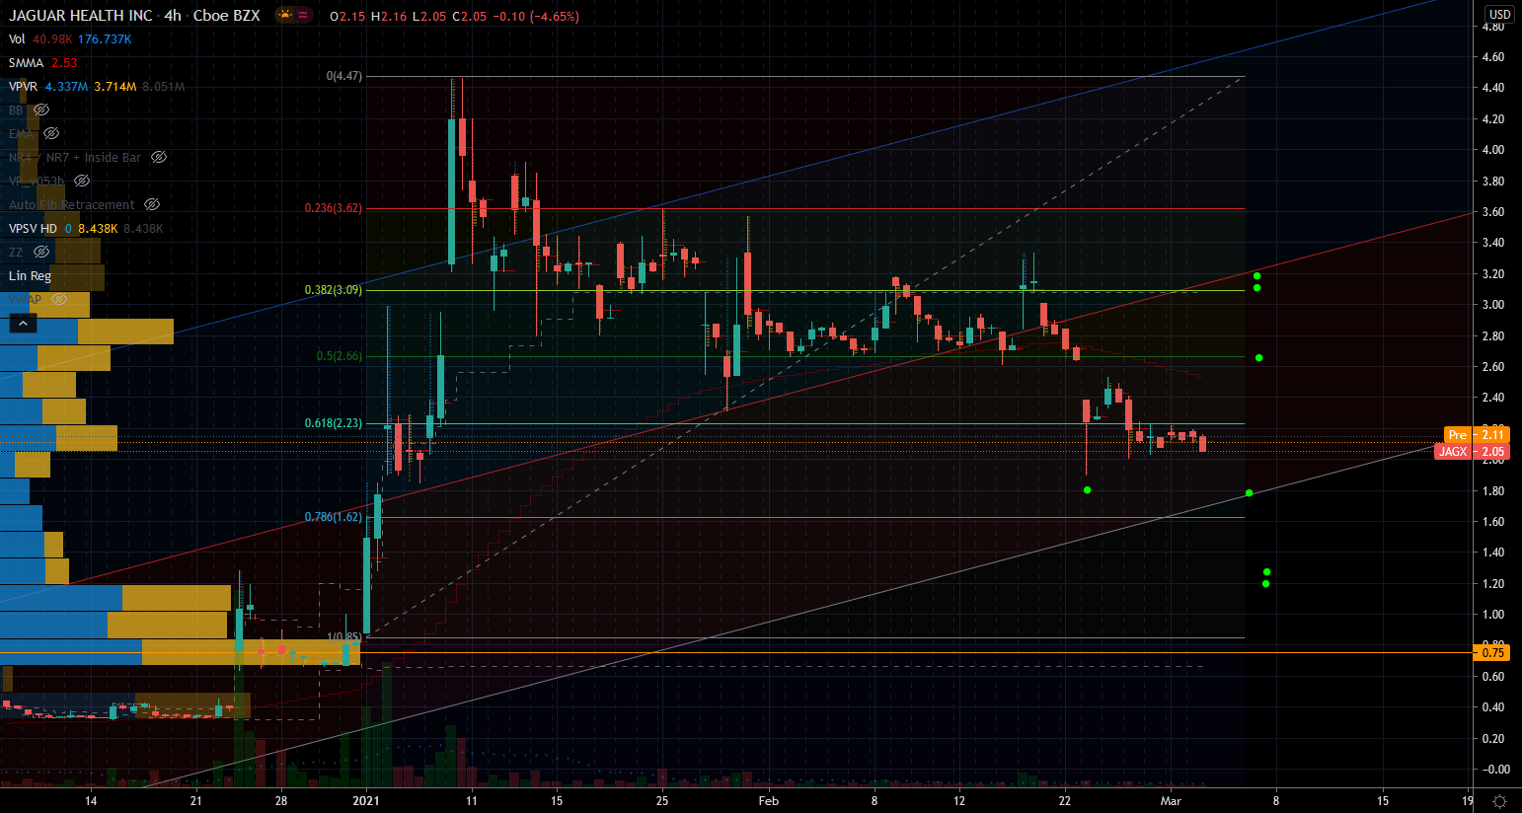The width and height of the screenshot is (1522, 813).
Task: Click the orange Pre 2.11 price label
Action: 1477,435
